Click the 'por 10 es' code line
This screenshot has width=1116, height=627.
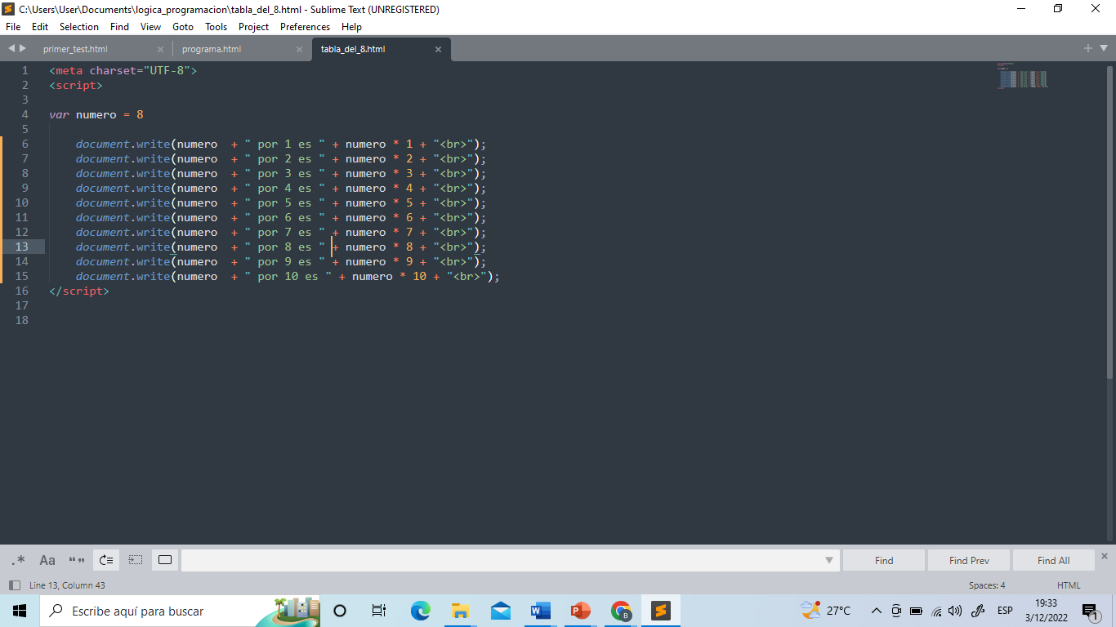click(x=288, y=276)
